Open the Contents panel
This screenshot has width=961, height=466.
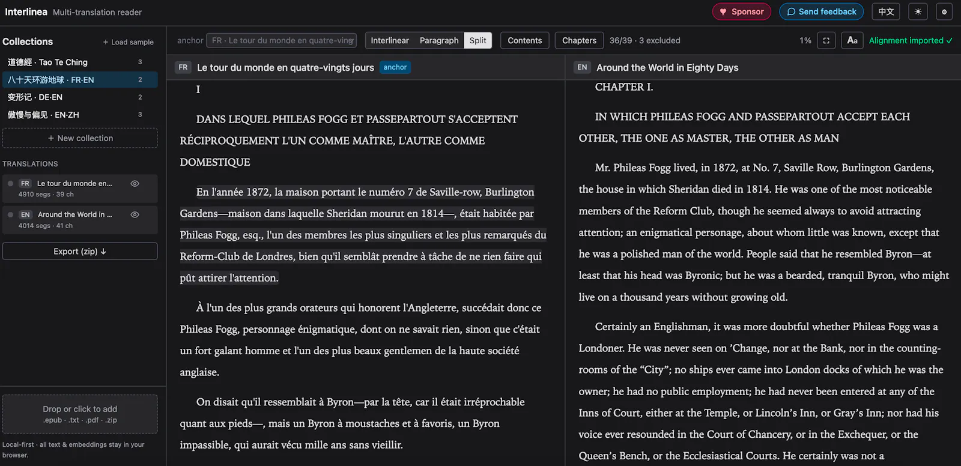(x=525, y=41)
